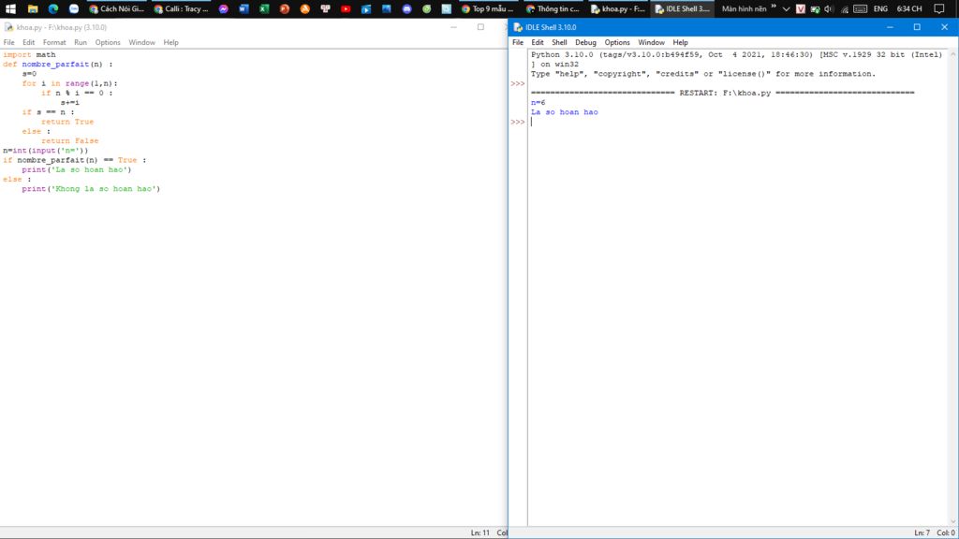Open Window menu in IDLE Shell window
This screenshot has height=539, width=959.
(651, 42)
